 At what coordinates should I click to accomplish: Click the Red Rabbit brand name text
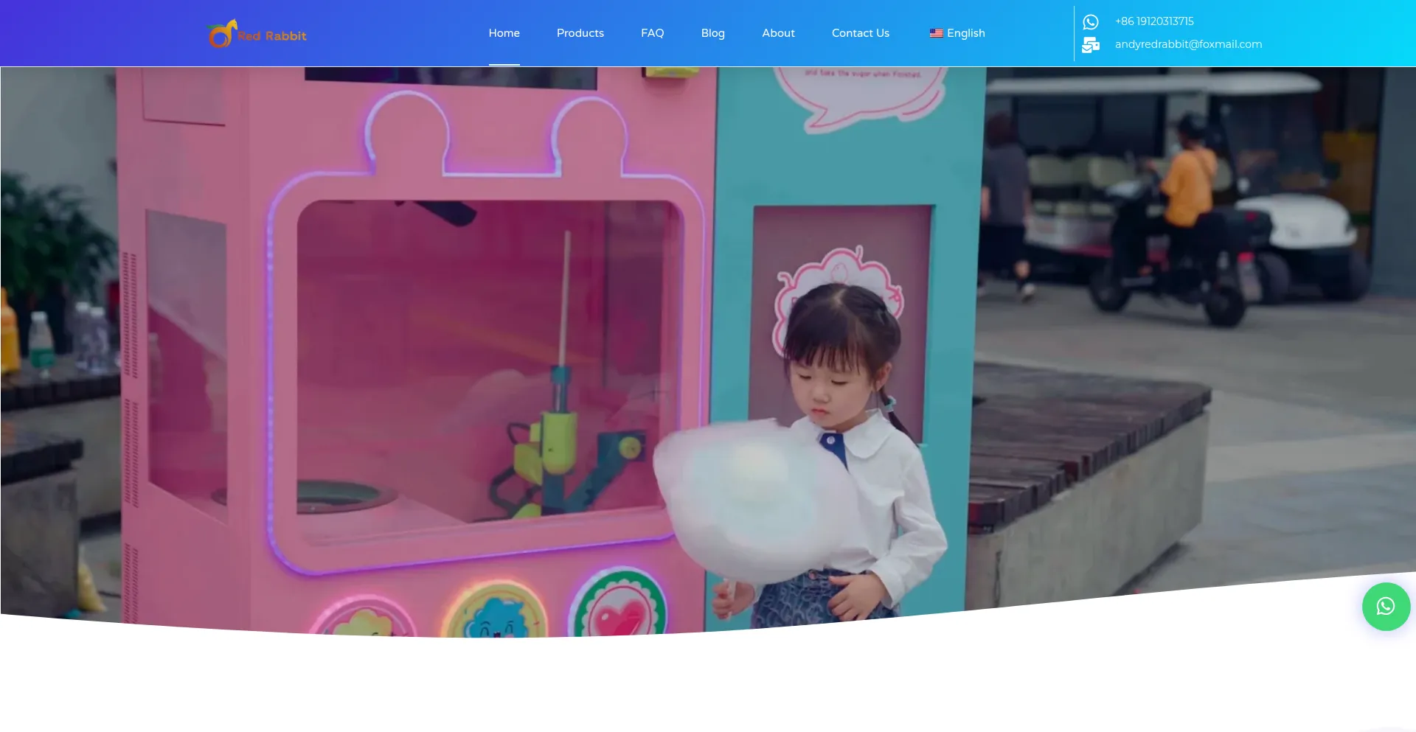pyautogui.click(x=272, y=36)
